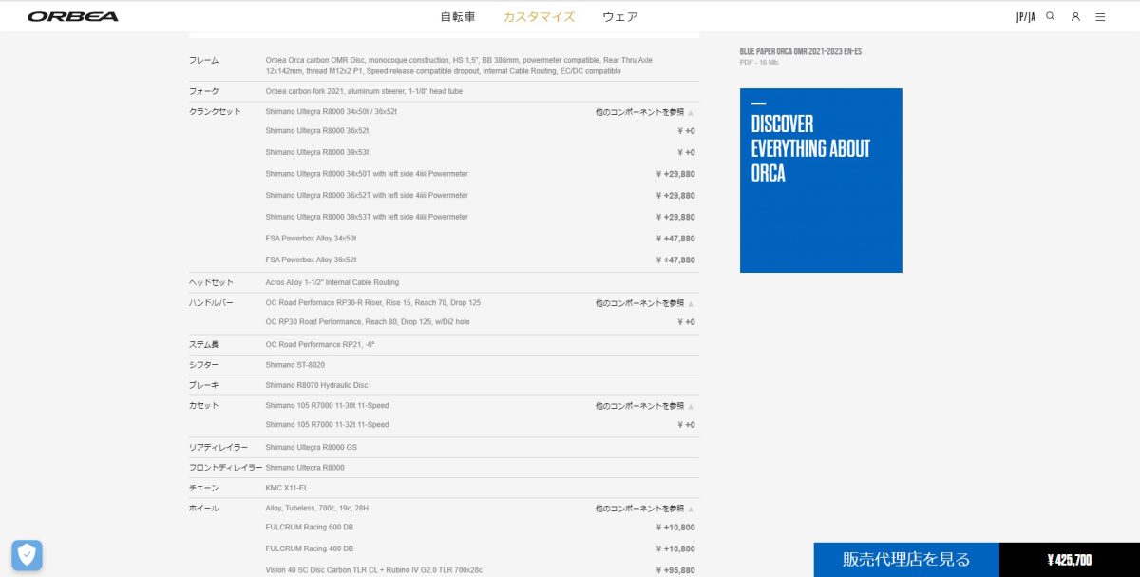Click the ¥ +47,880 price of FSA 34x50t
Image resolution: width=1140 pixels, height=577 pixels.
point(675,239)
